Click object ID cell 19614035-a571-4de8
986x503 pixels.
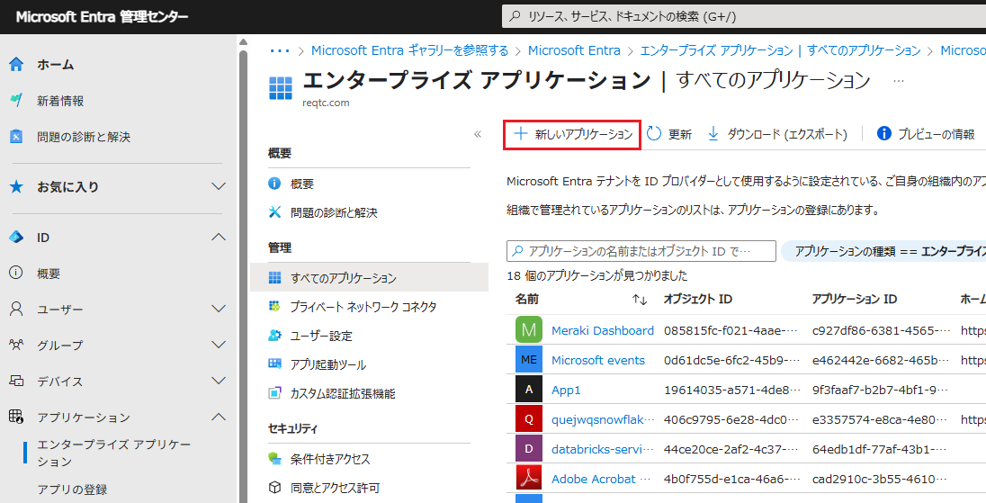pos(731,390)
